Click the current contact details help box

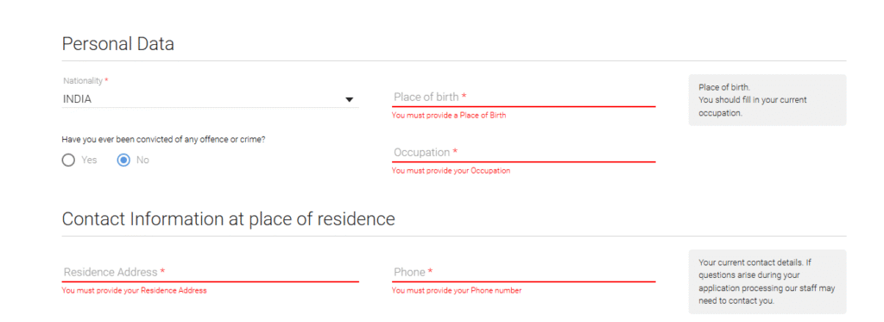[767, 281]
